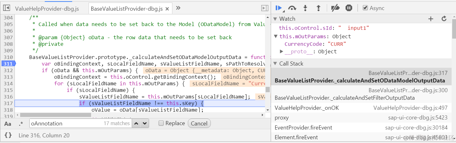
Task: Open ValueHelpProvider-dbg.js:497 source link
Action: pyautogui.click(x=410, y=108)
